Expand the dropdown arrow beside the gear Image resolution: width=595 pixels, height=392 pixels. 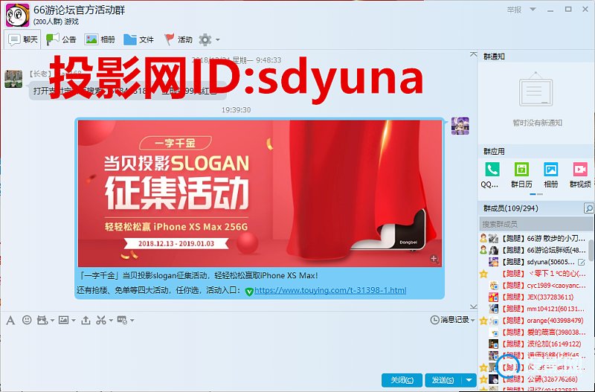218,39
